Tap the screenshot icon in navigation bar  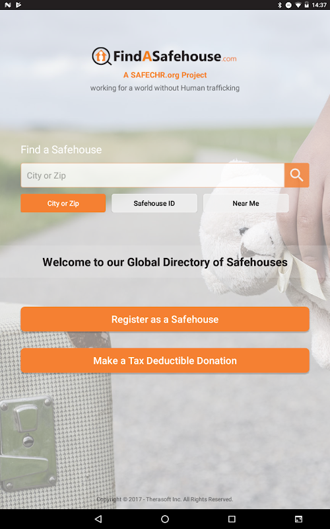tap(298, 519)
